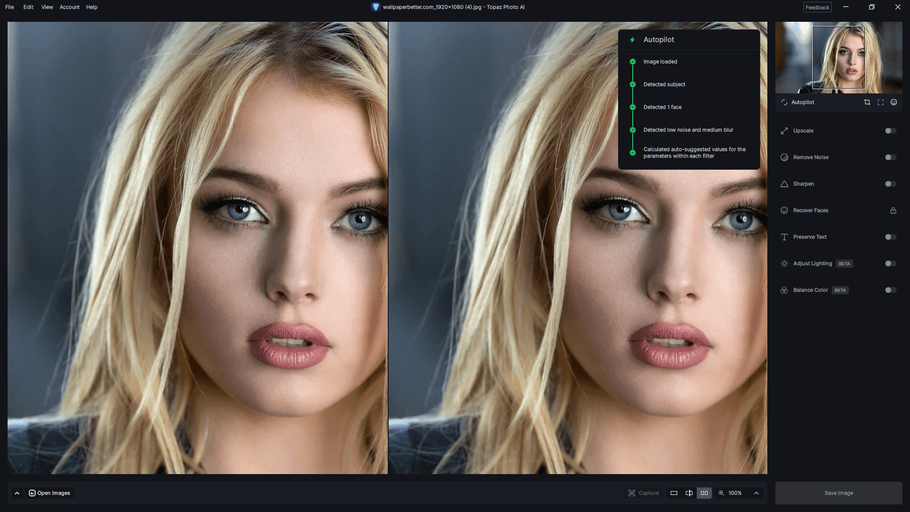Click the Save Image button
910x512 pixels.
(x=838, y=493)
